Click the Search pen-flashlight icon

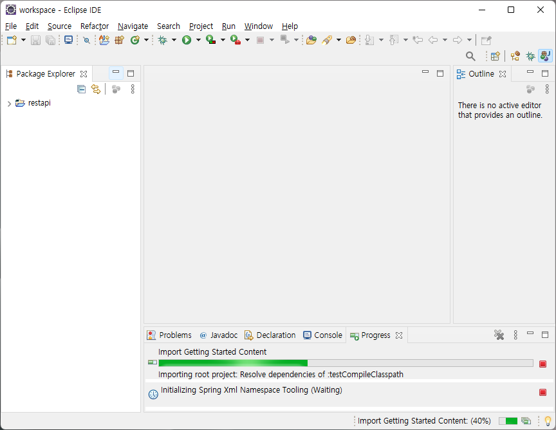pos(327,40)
